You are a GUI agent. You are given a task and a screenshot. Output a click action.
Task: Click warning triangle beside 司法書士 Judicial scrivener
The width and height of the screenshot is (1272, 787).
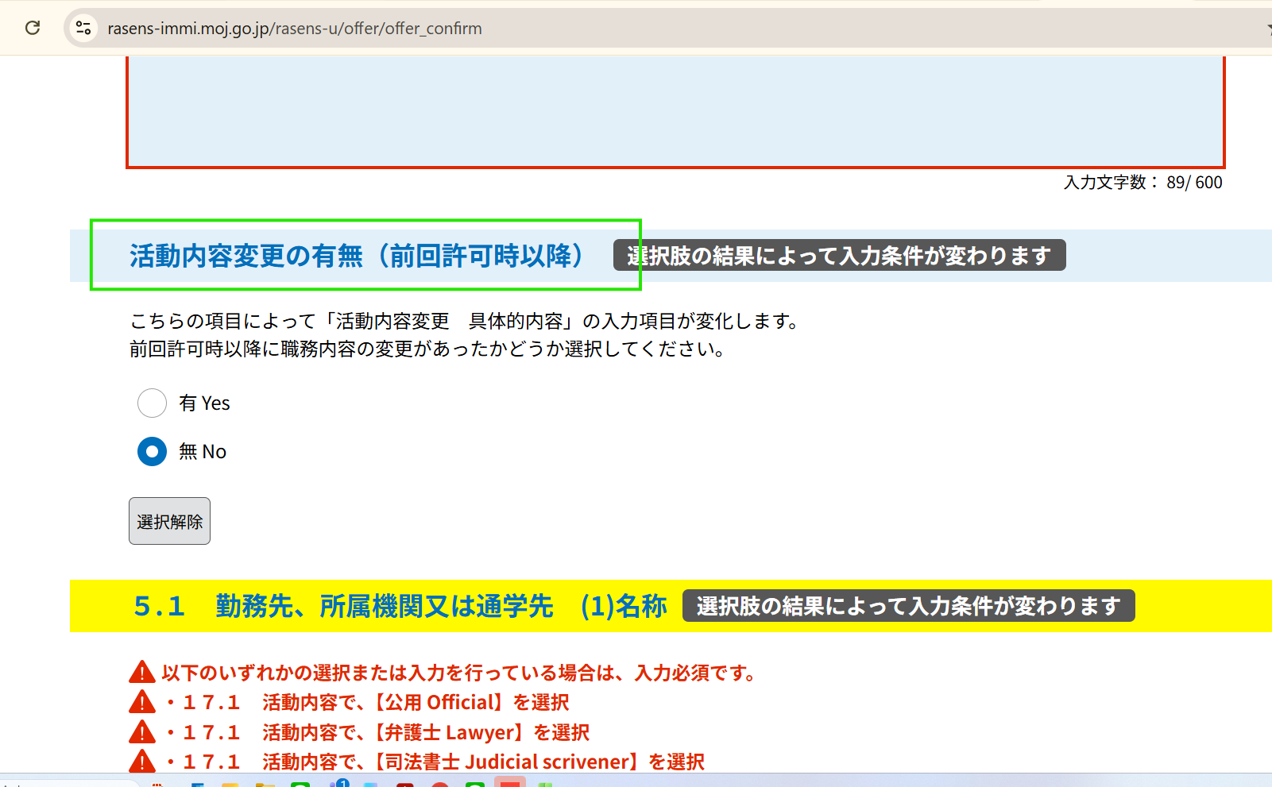(141, 762)
